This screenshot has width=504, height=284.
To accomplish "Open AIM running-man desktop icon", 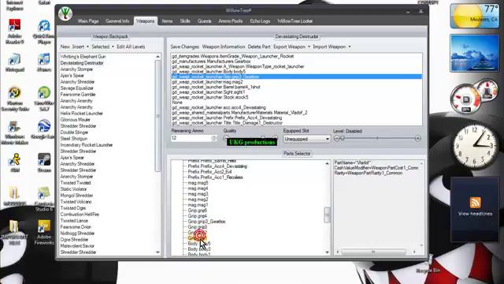I will (15, 163).
